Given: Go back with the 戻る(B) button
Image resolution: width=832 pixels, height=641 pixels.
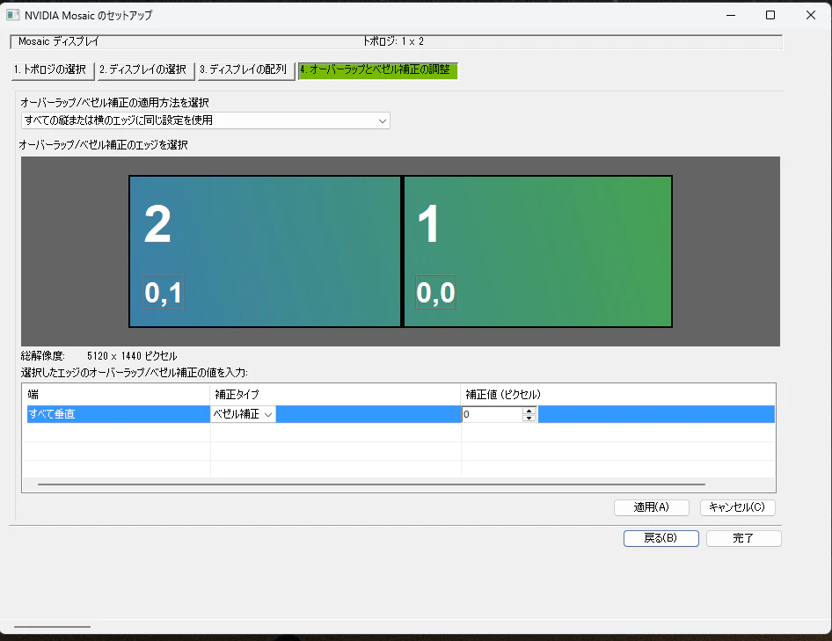Looking at the screenshot, I should [x=661, y=539].
